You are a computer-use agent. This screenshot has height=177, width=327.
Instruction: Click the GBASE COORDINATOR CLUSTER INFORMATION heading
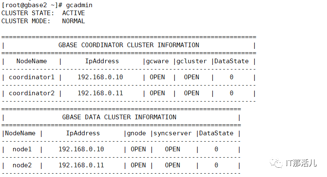[x=129, y=45]
